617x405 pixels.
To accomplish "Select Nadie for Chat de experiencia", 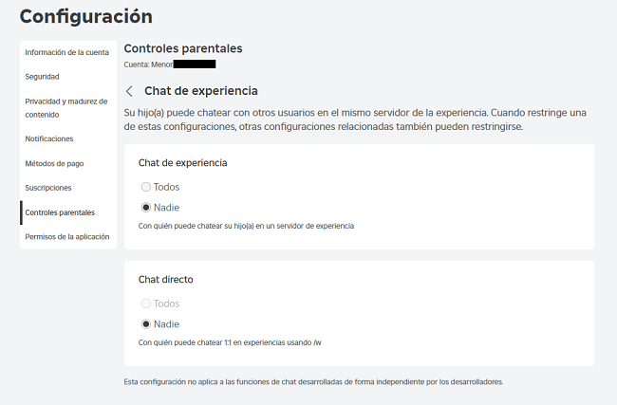I will click(145, 207).
